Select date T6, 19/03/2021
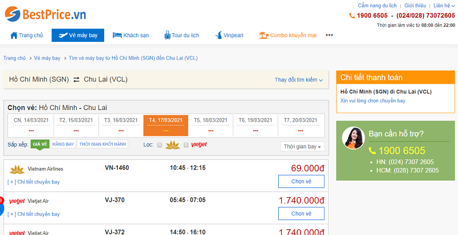The image size is (458, 235). click(x=255, y=126)
